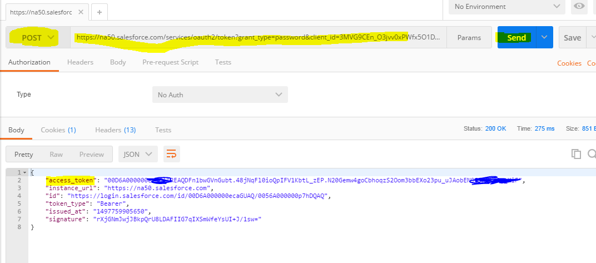Screen dimensions: 596x263
Task: Open the request Tests tab
Action: point(223,62)
